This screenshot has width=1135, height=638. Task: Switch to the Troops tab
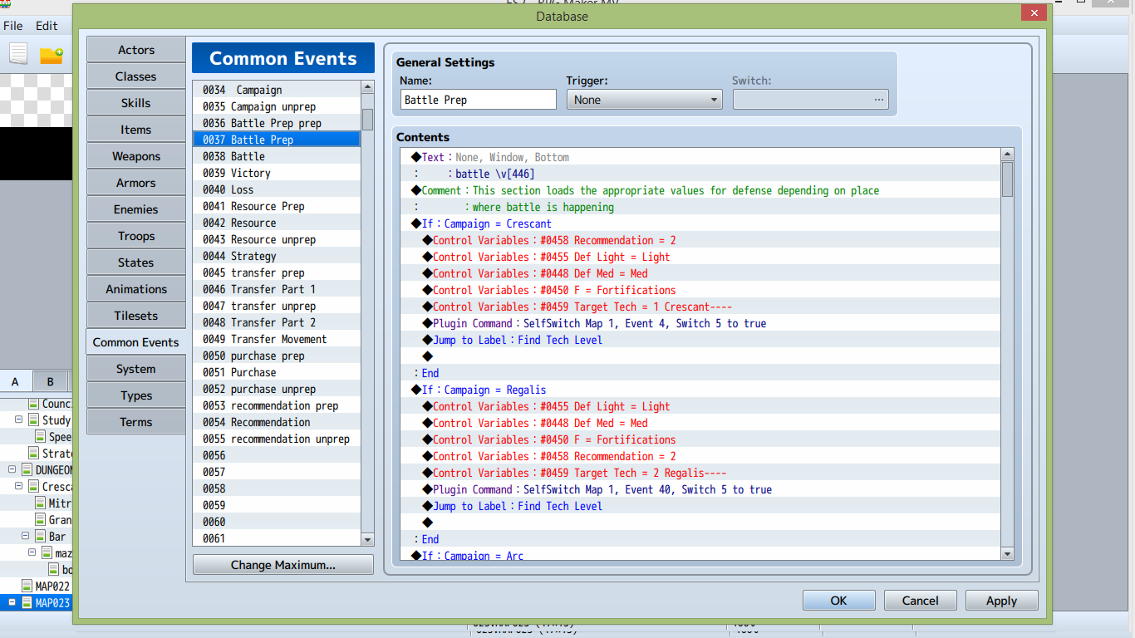point(136,236)
